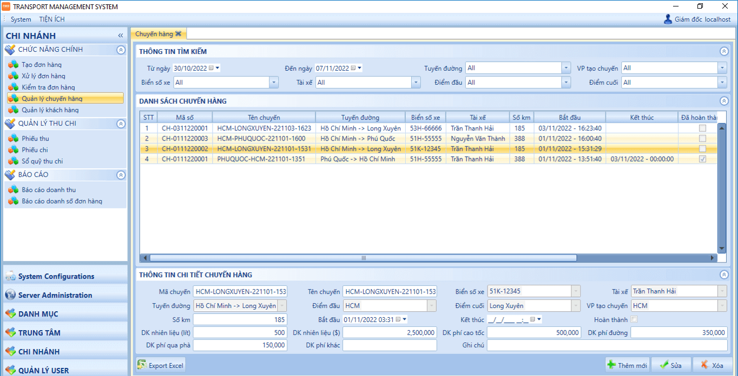Toggle the Hoàn thành checkbox
This screenshot has height=376, width=738.
pos(634,319)
